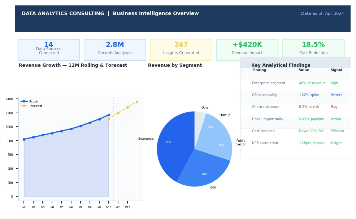Screen dimensions: 356x219
Task: Select the Actual data point at M5
Action: 61,131
